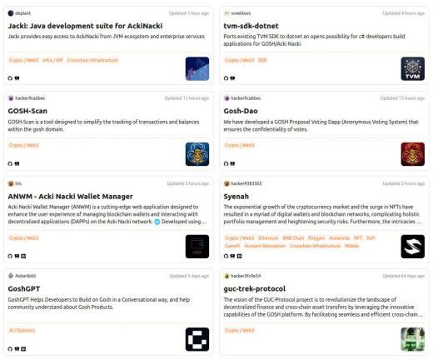
Task: Select the Account Abstraction tag on Syenah
Action: [265, 246]
